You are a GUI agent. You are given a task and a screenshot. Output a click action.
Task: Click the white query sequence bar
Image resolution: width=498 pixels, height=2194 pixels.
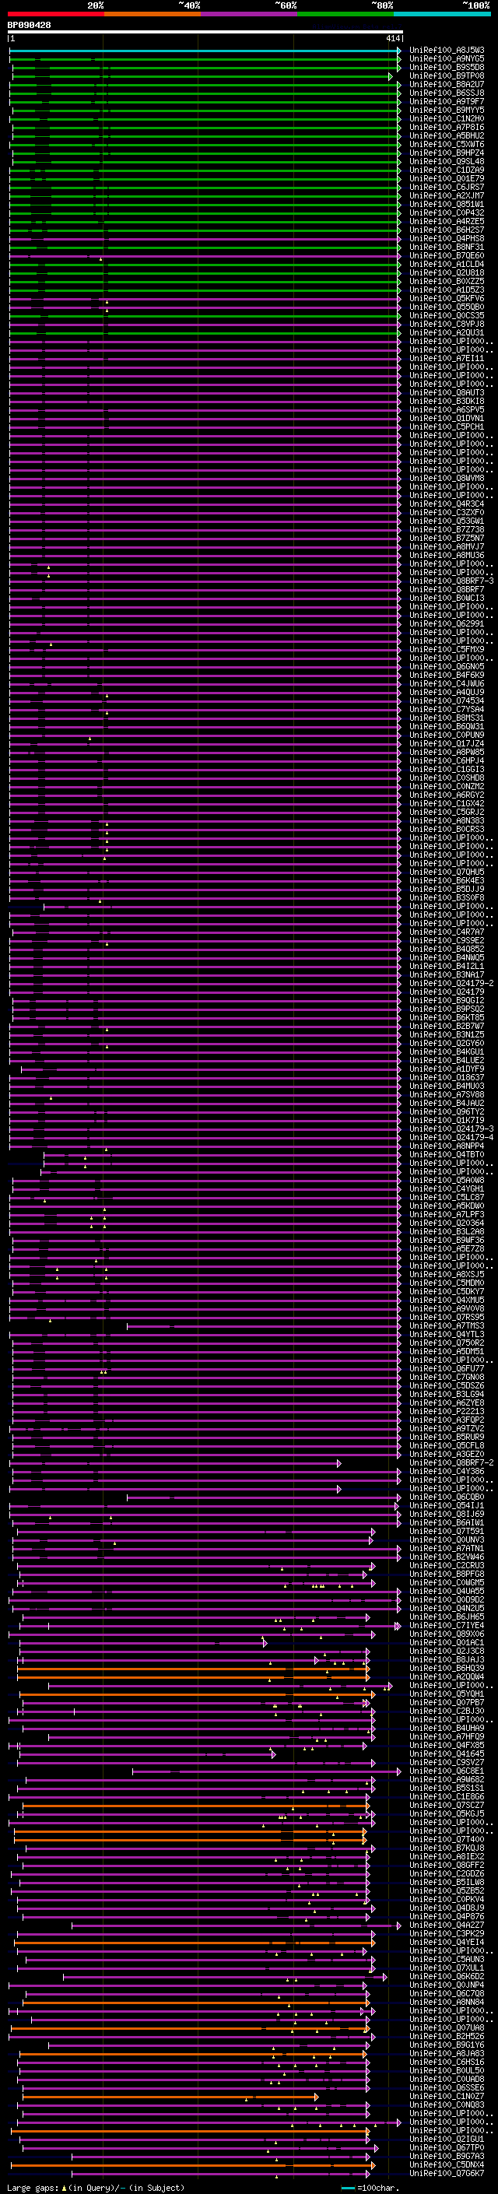click(x=205, y=33)
